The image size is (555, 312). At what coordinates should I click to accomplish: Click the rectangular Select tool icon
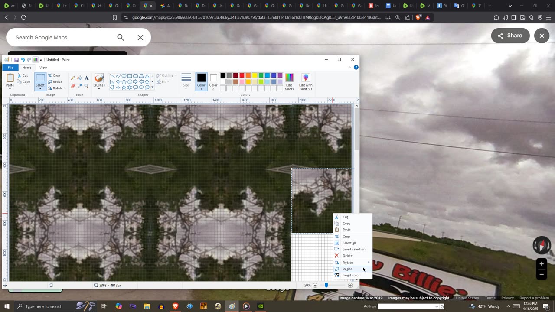40,78
